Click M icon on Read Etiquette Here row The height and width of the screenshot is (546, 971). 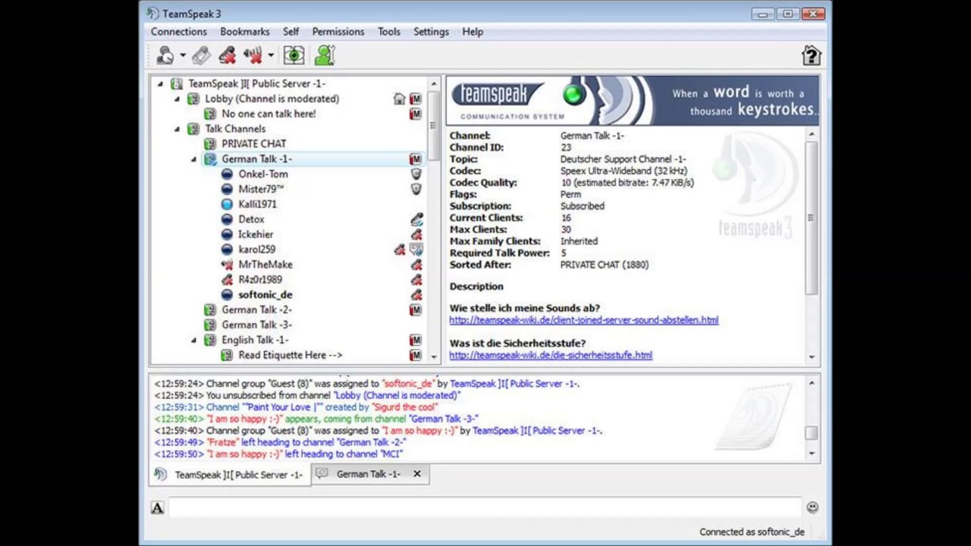415,355
